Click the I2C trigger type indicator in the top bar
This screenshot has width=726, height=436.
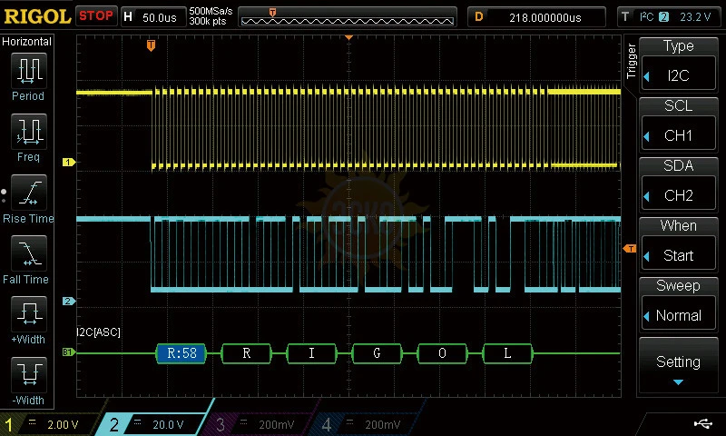tap(646, 16)
